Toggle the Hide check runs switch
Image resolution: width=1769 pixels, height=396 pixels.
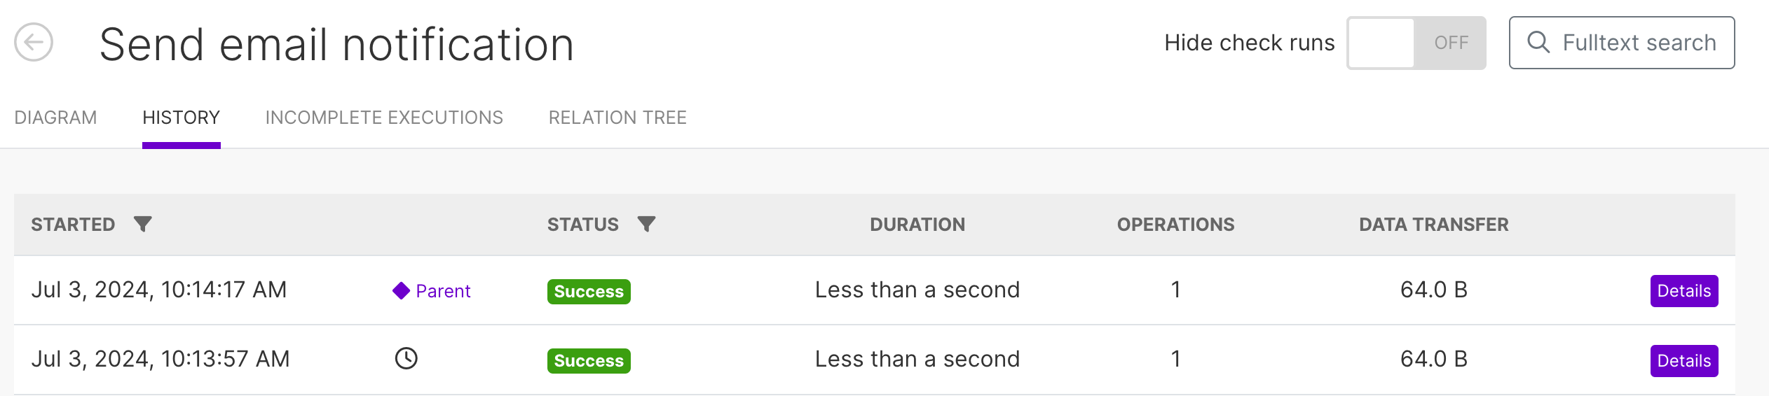pyautogui.click(x=1416, y=43)
